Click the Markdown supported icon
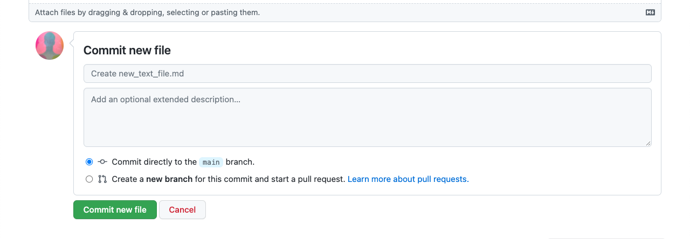The width and height of the screenshot is (690, 239). point(650,12)
